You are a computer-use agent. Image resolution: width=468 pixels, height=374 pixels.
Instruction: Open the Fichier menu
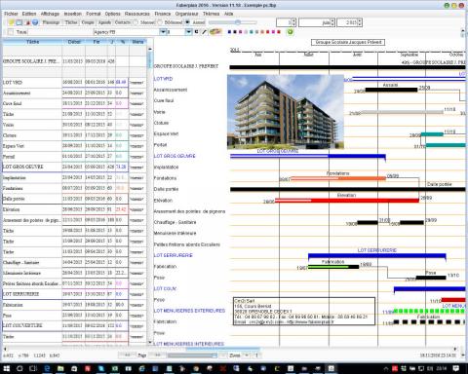pos(11,14)
